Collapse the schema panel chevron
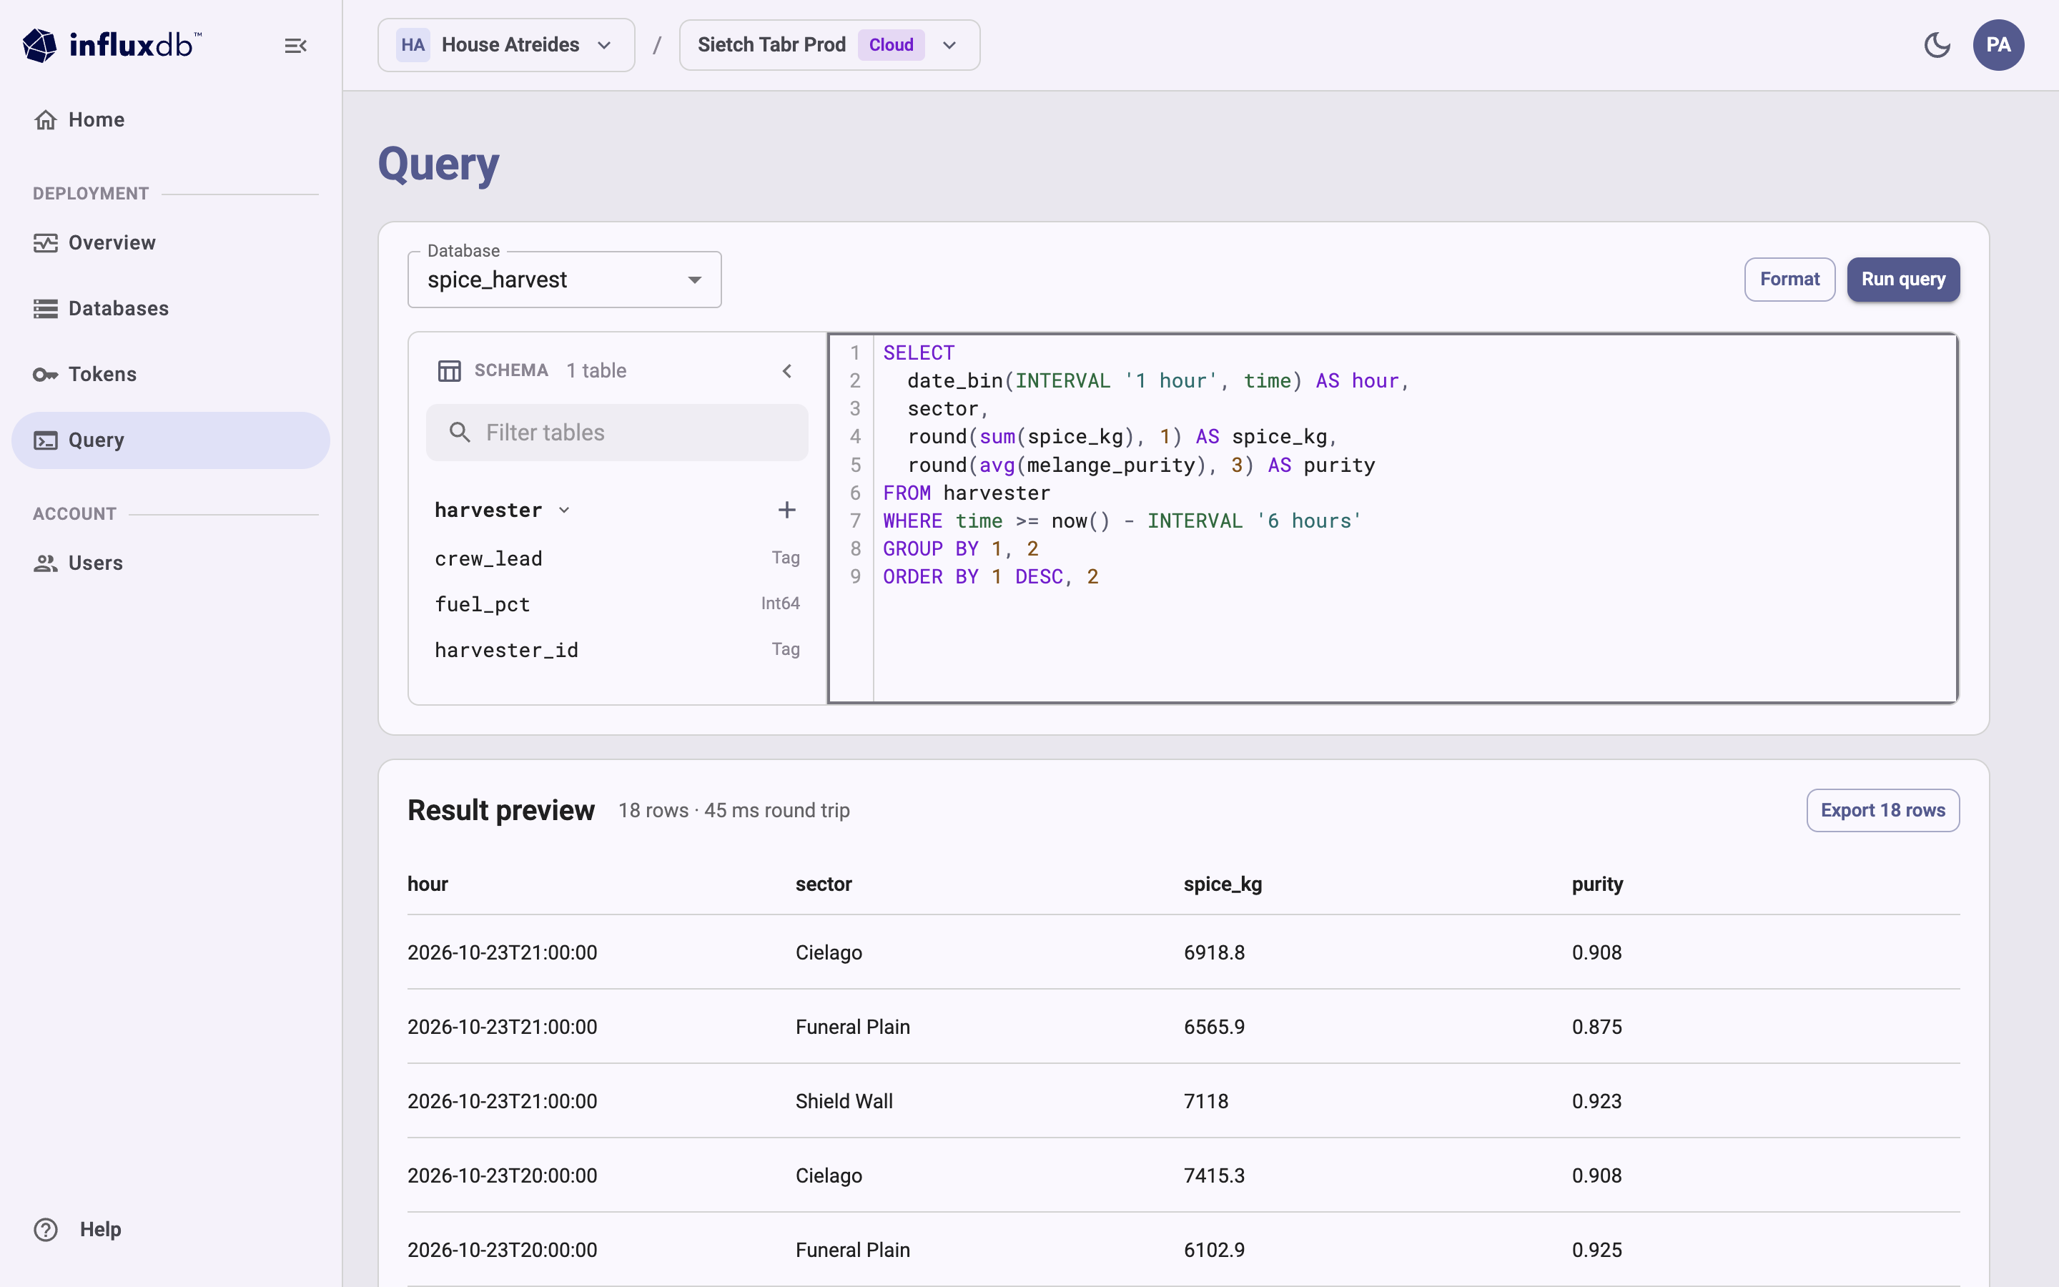The image size is (2059, 1287). [787, 370]
